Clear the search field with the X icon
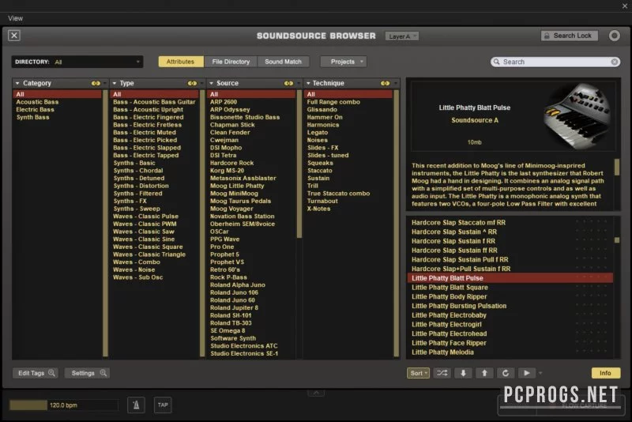This screenshot has width=632, height=422. [615, 62]
